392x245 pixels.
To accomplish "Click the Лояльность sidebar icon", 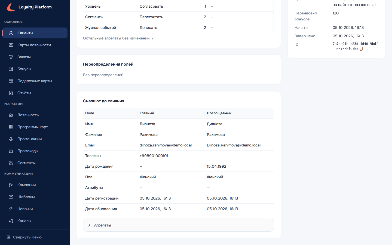I will click(x=11, y=115).
